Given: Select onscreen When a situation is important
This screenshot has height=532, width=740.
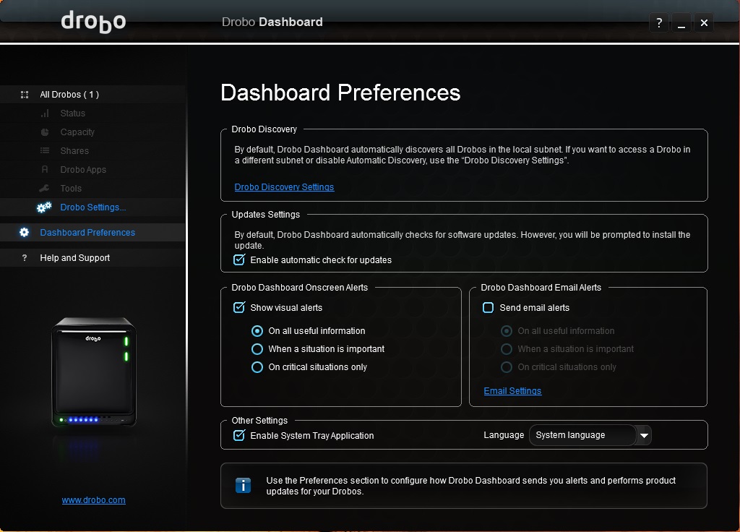Looking at the screenshot, I should [x=257, y=349].
